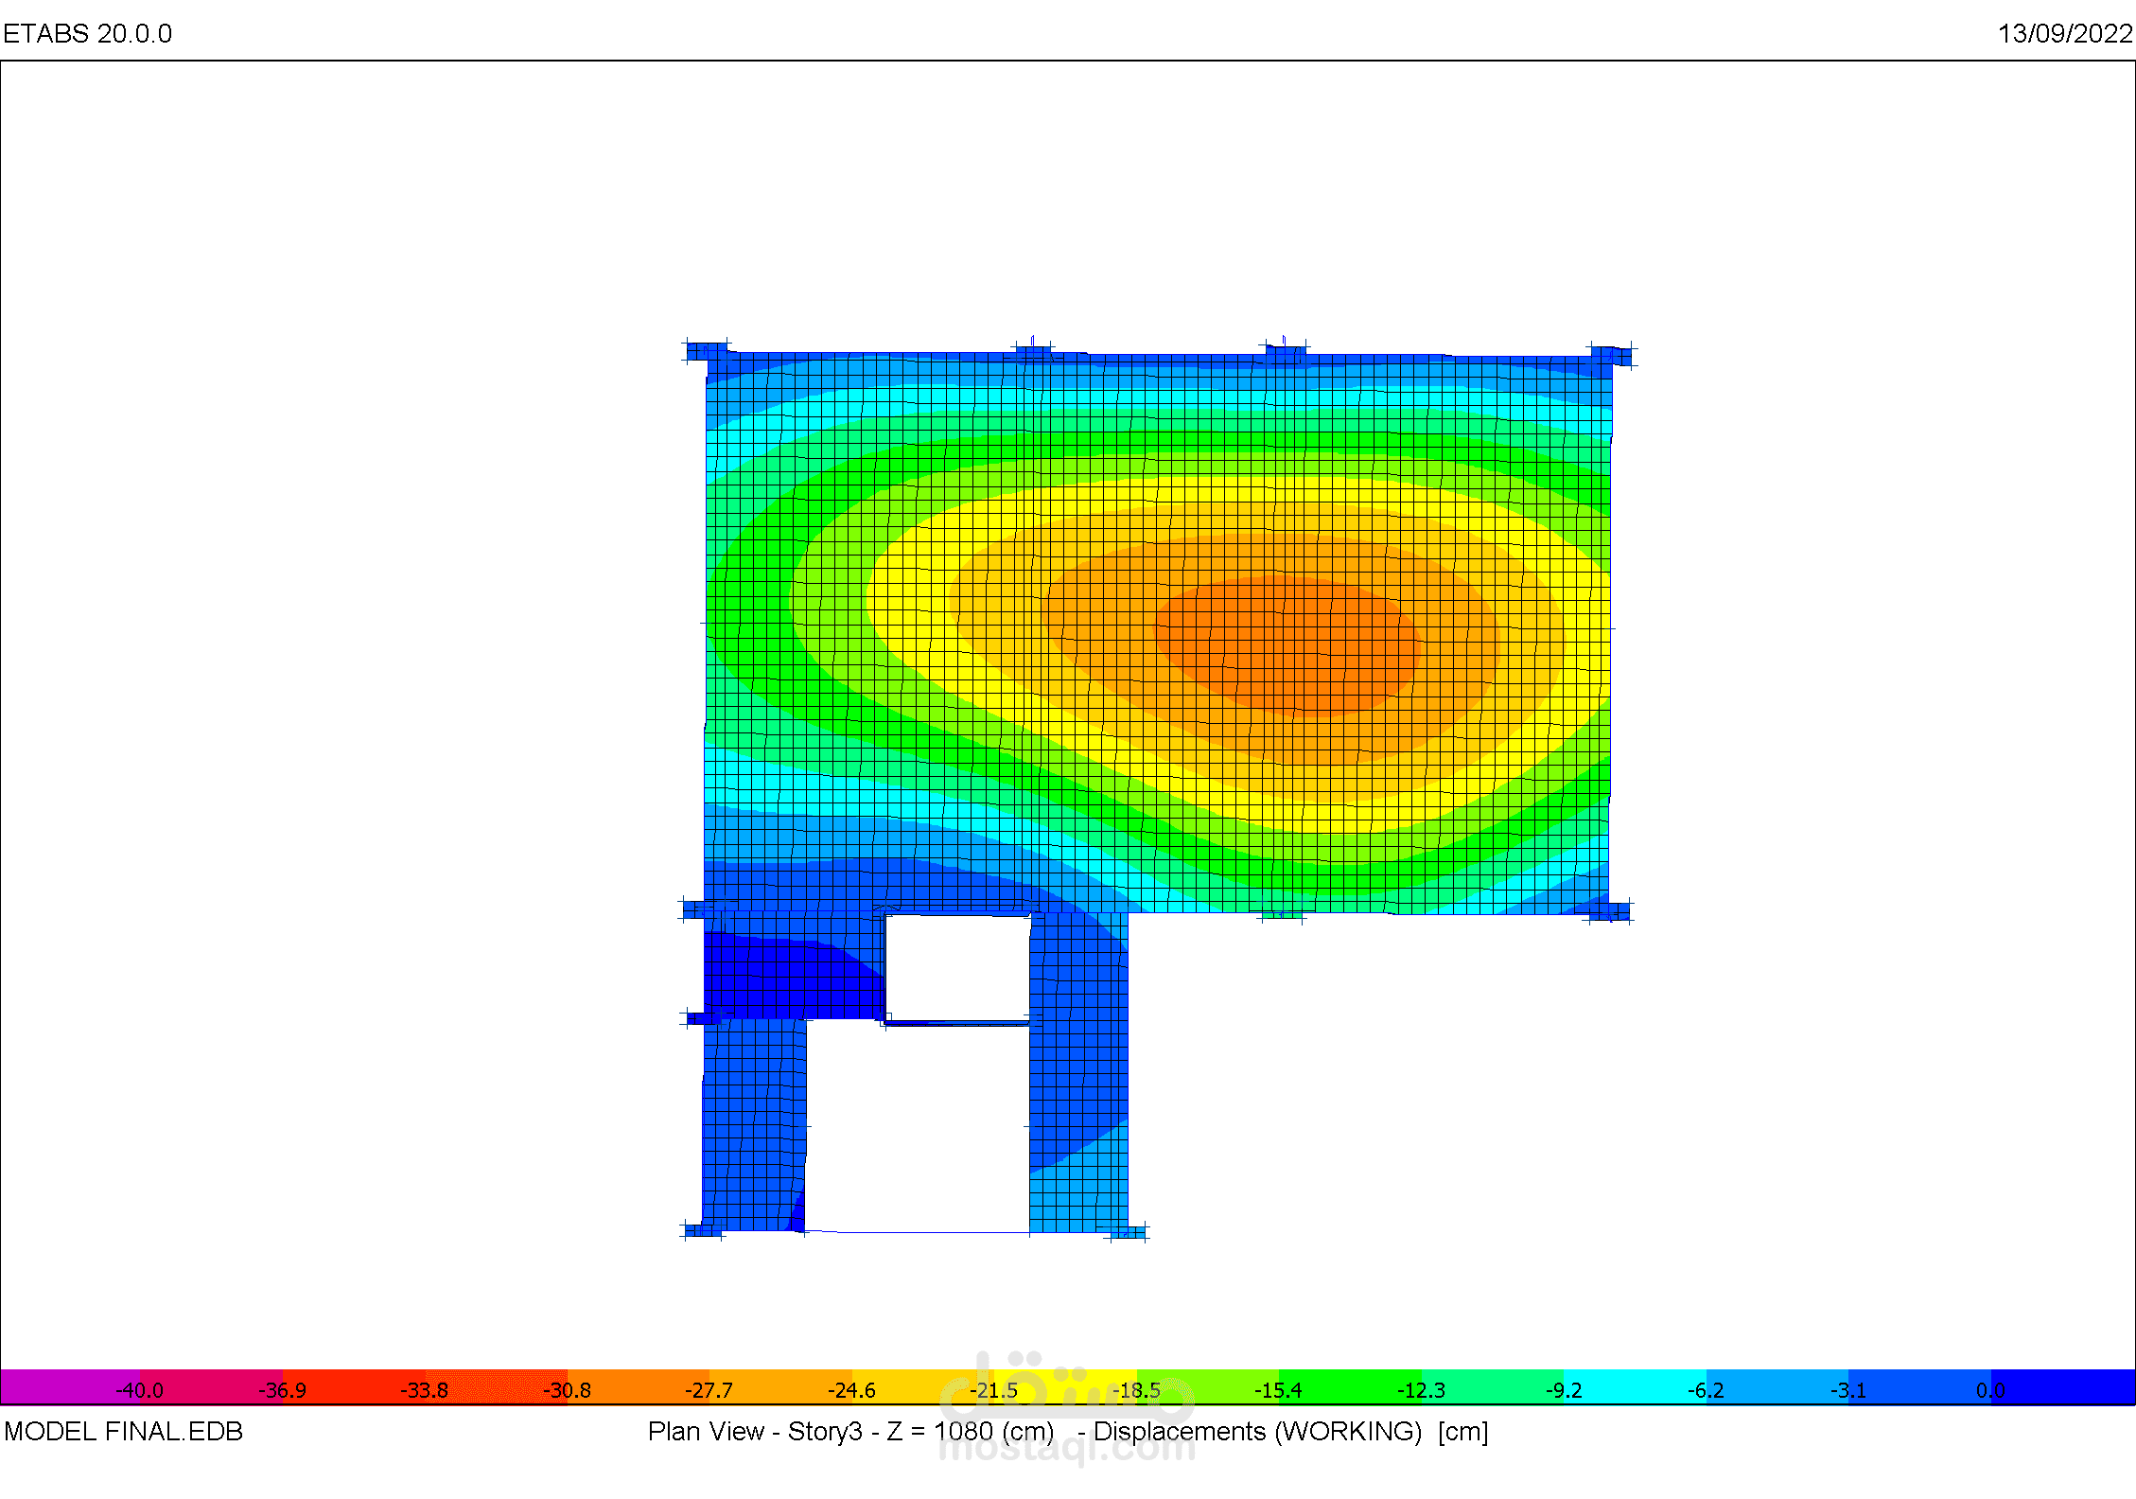Click the cyan swatch between -9.2 and -6.2

tap(1635, 1387)
